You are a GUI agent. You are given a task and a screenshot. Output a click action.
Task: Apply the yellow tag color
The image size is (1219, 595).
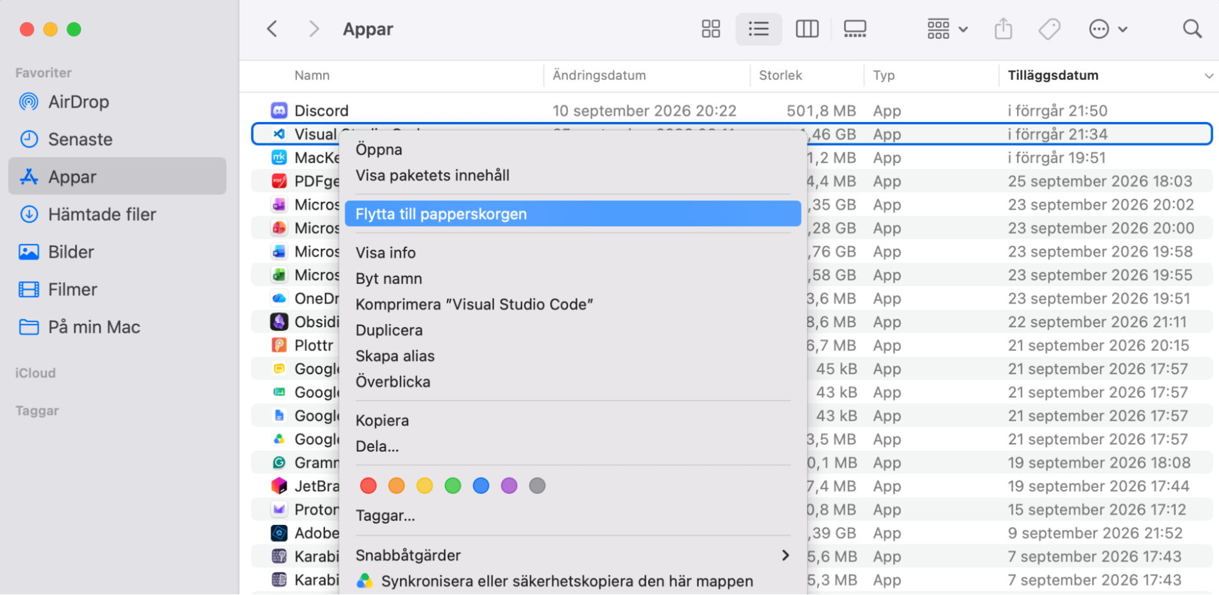click(x=424, y=486)
